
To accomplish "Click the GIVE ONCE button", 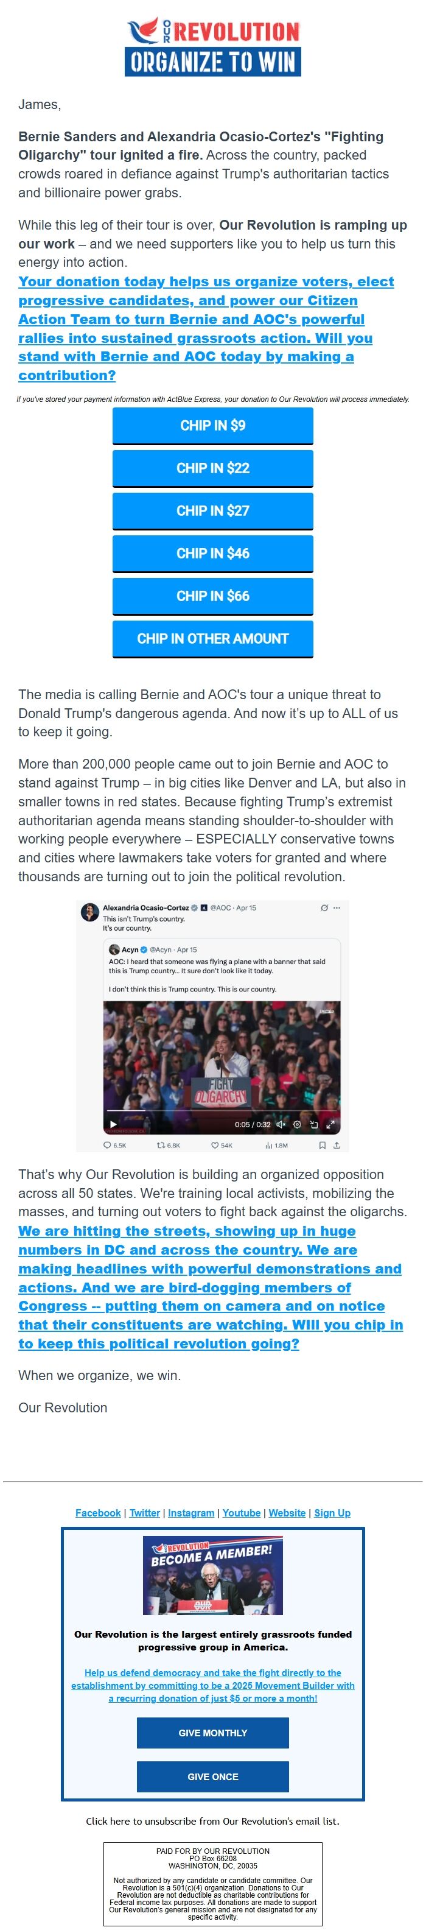I will pyautogui.click(x=212, y=1777).
